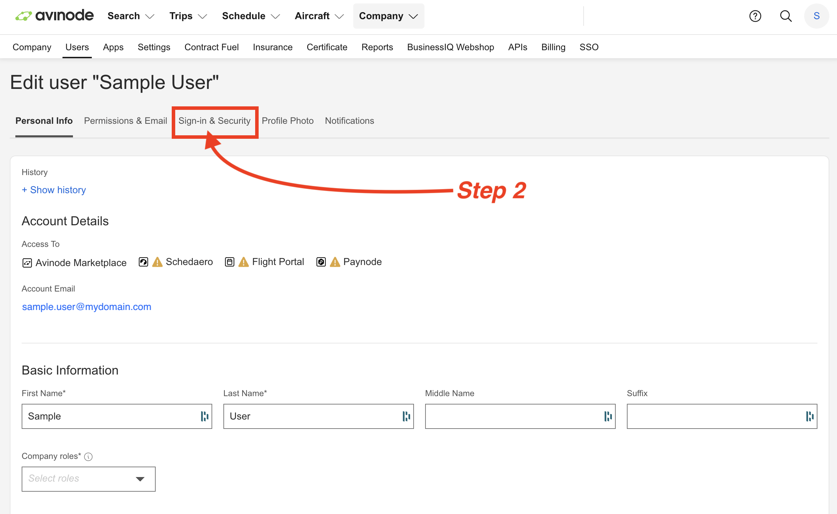Open the BusinessIQ Webshop tab
This screenshot has height=514, width=837.
tap(450, 47)
